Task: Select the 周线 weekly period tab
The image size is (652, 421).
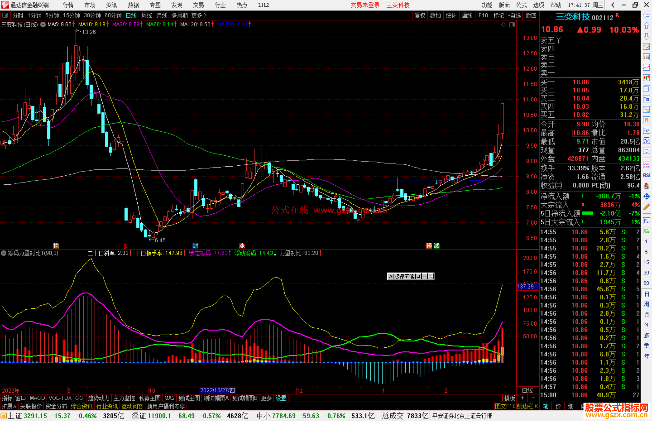Action: click(x=147, y=15)
